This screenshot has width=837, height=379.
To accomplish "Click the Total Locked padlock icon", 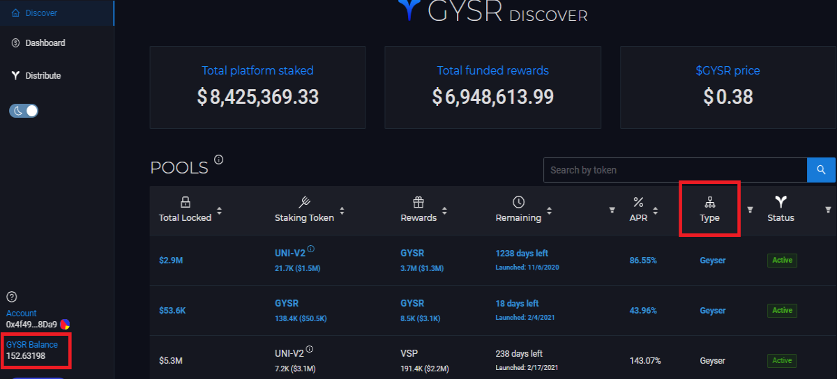I will click(186, 202).
